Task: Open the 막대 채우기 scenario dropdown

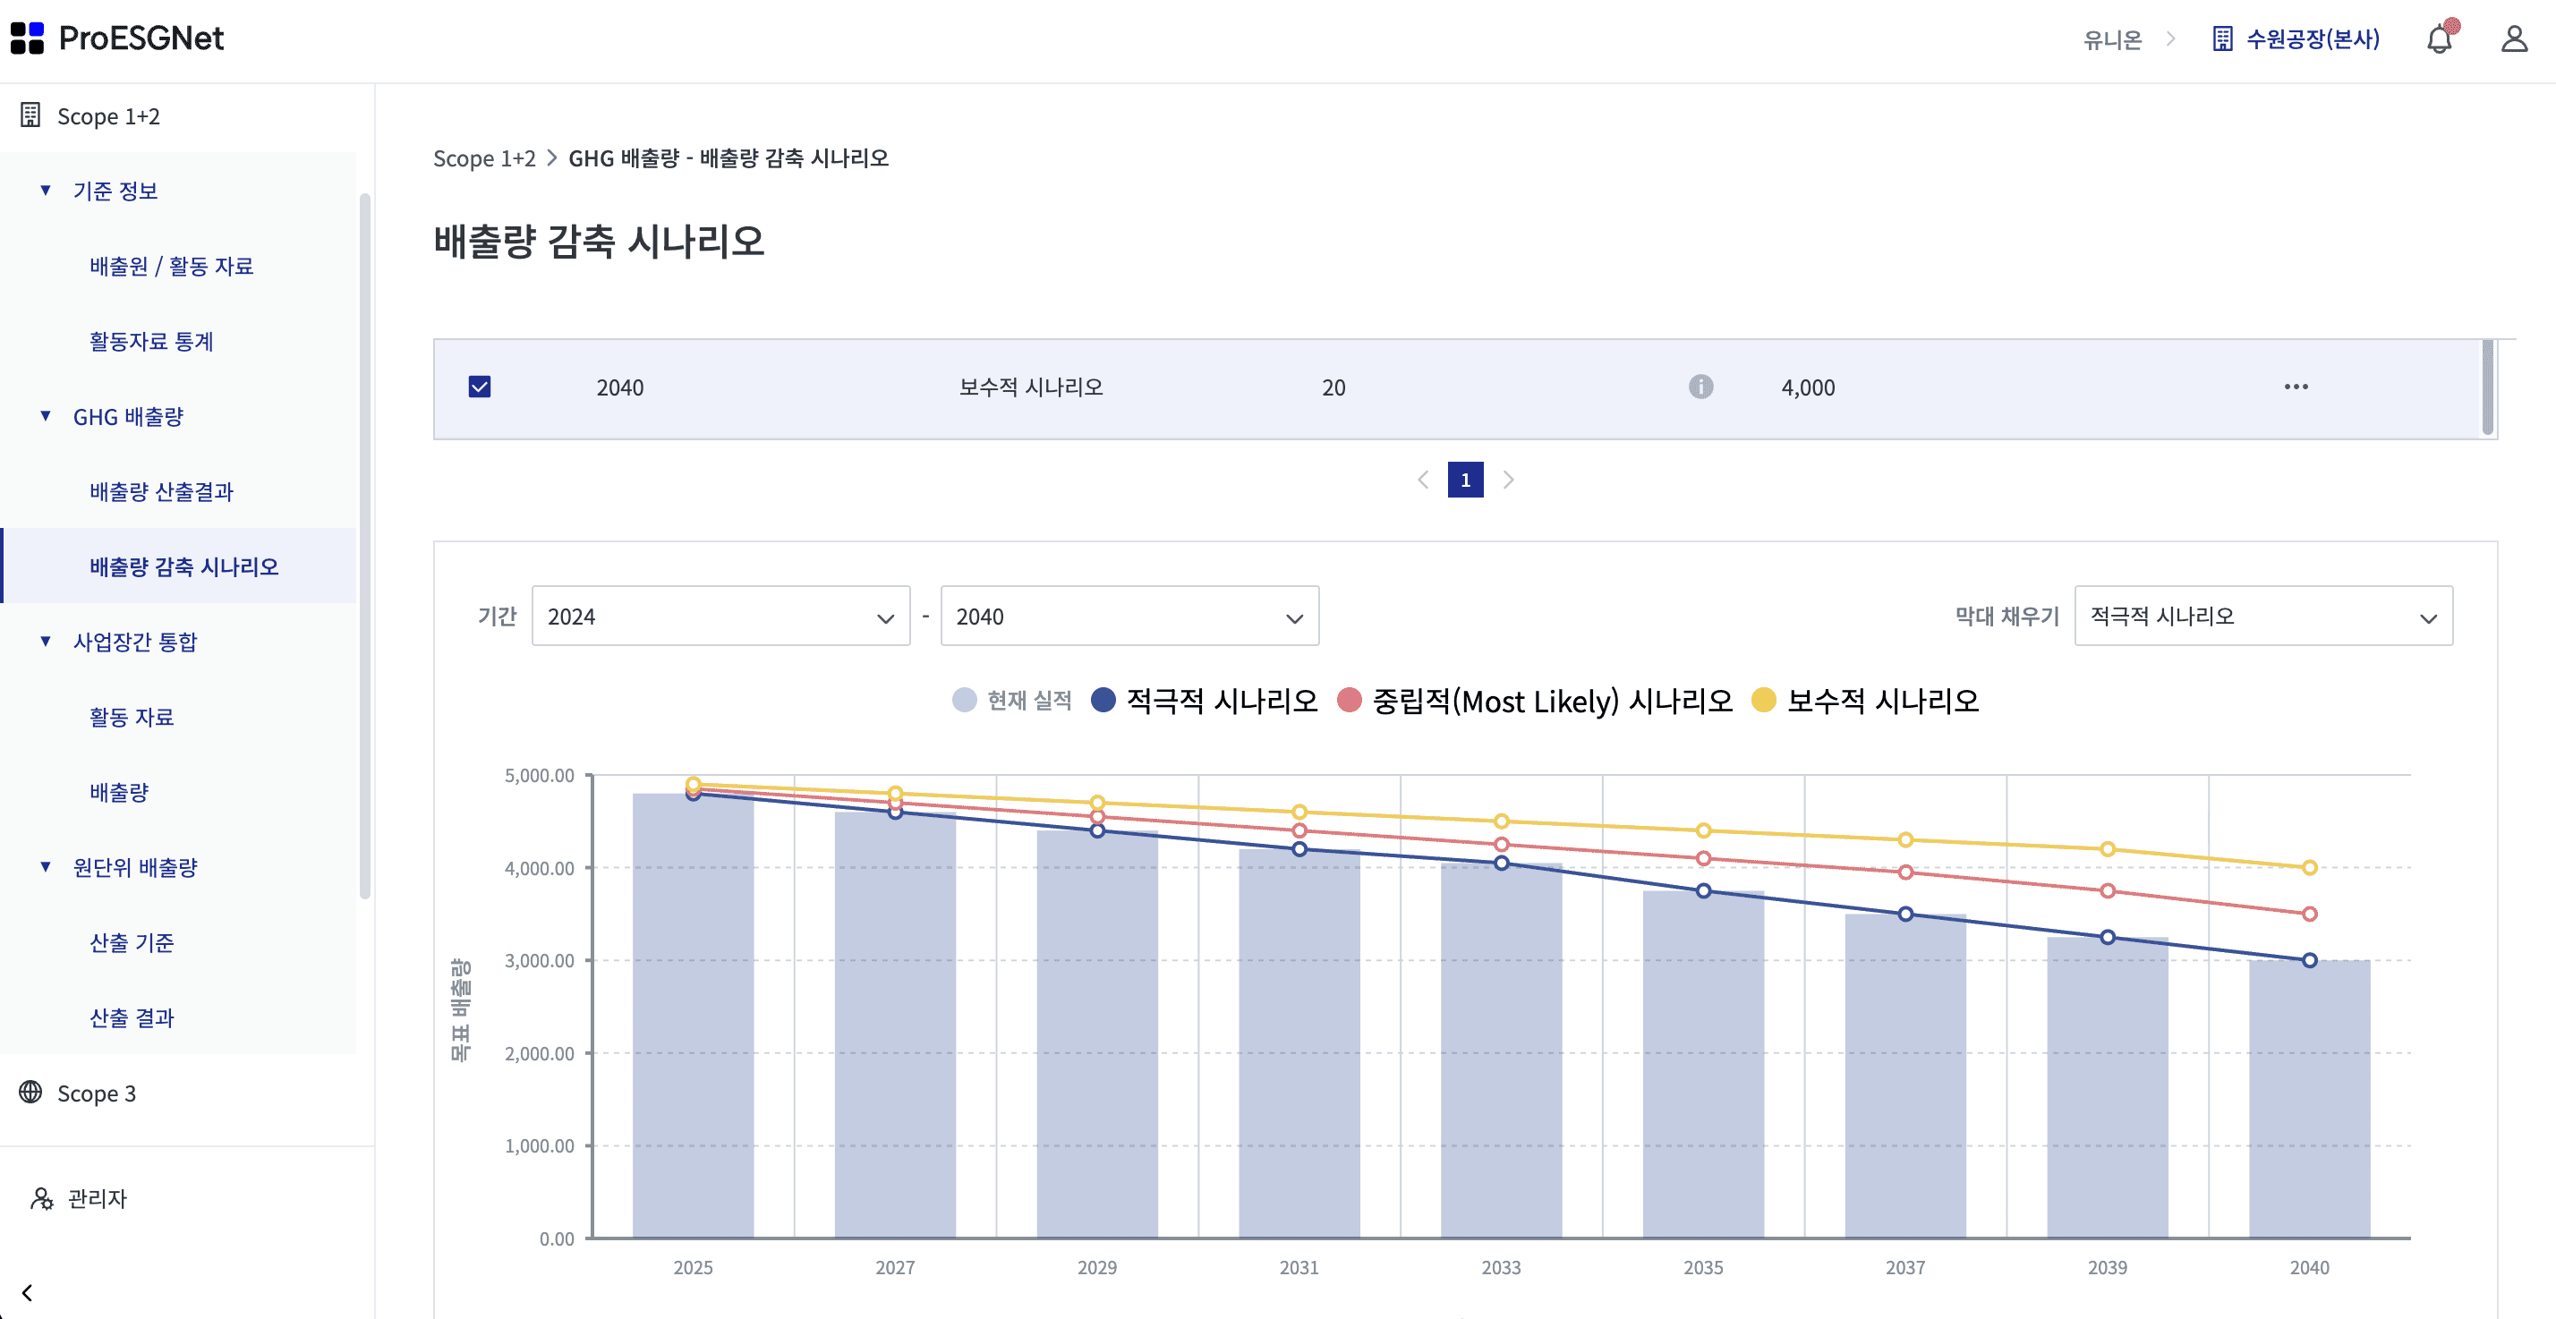Action: [2262, 617]
